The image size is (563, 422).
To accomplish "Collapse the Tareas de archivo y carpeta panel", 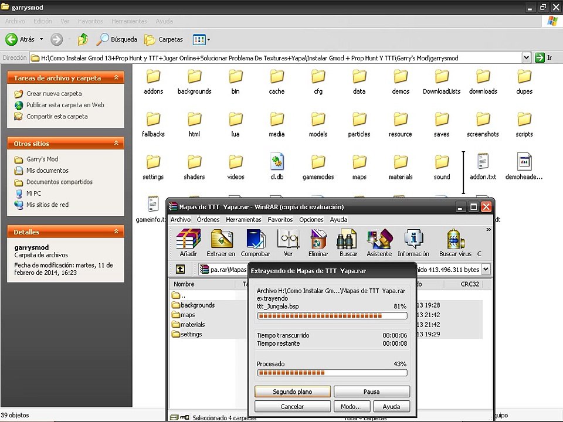I will [x=116, y=77].
